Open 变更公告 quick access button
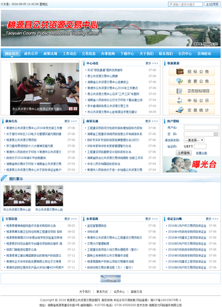 point(191,81)
